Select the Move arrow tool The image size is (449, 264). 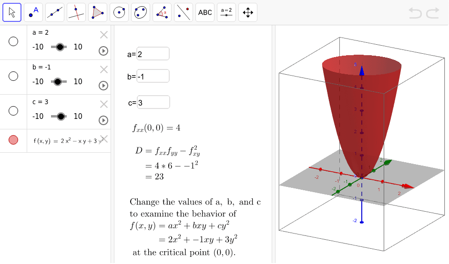12,12
